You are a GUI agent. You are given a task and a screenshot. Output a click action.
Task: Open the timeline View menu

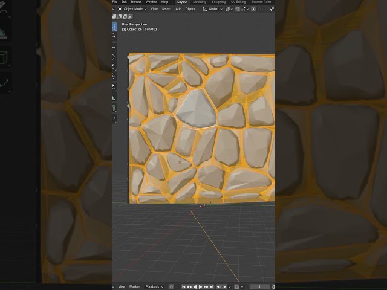pos(122,286)
